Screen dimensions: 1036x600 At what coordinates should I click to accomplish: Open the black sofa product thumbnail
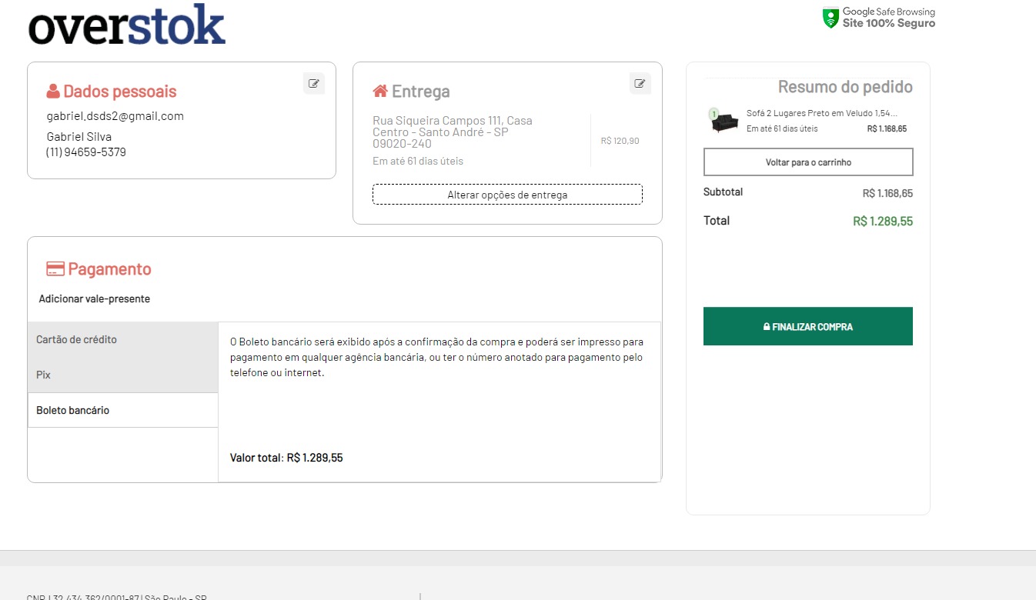point(724,122)
